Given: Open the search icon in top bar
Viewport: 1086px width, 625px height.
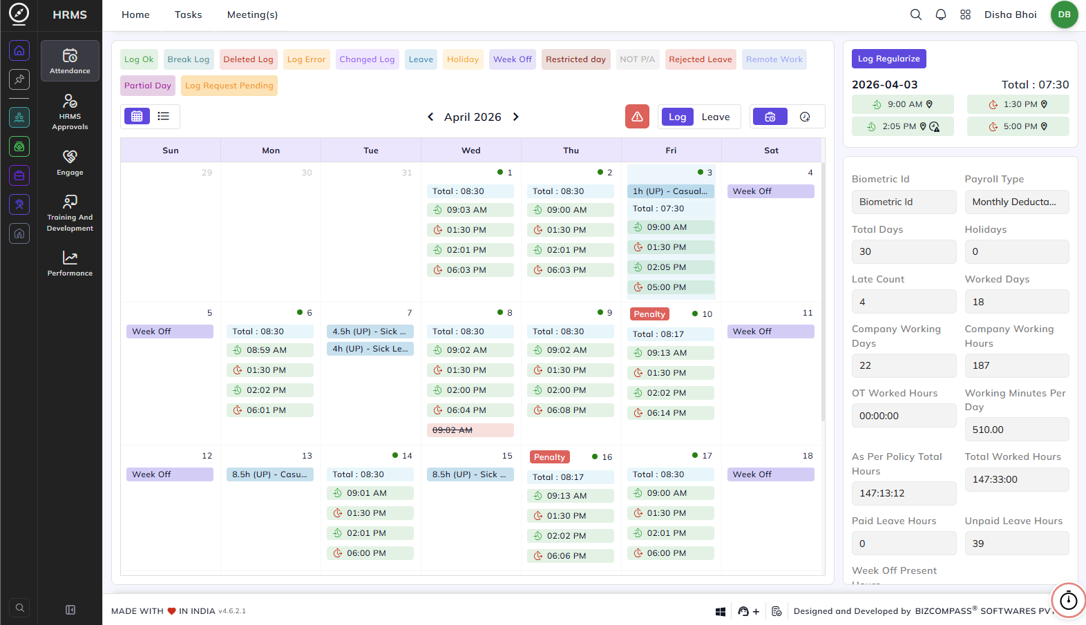Looking at the screenshot, I should [x=916, y=15].
